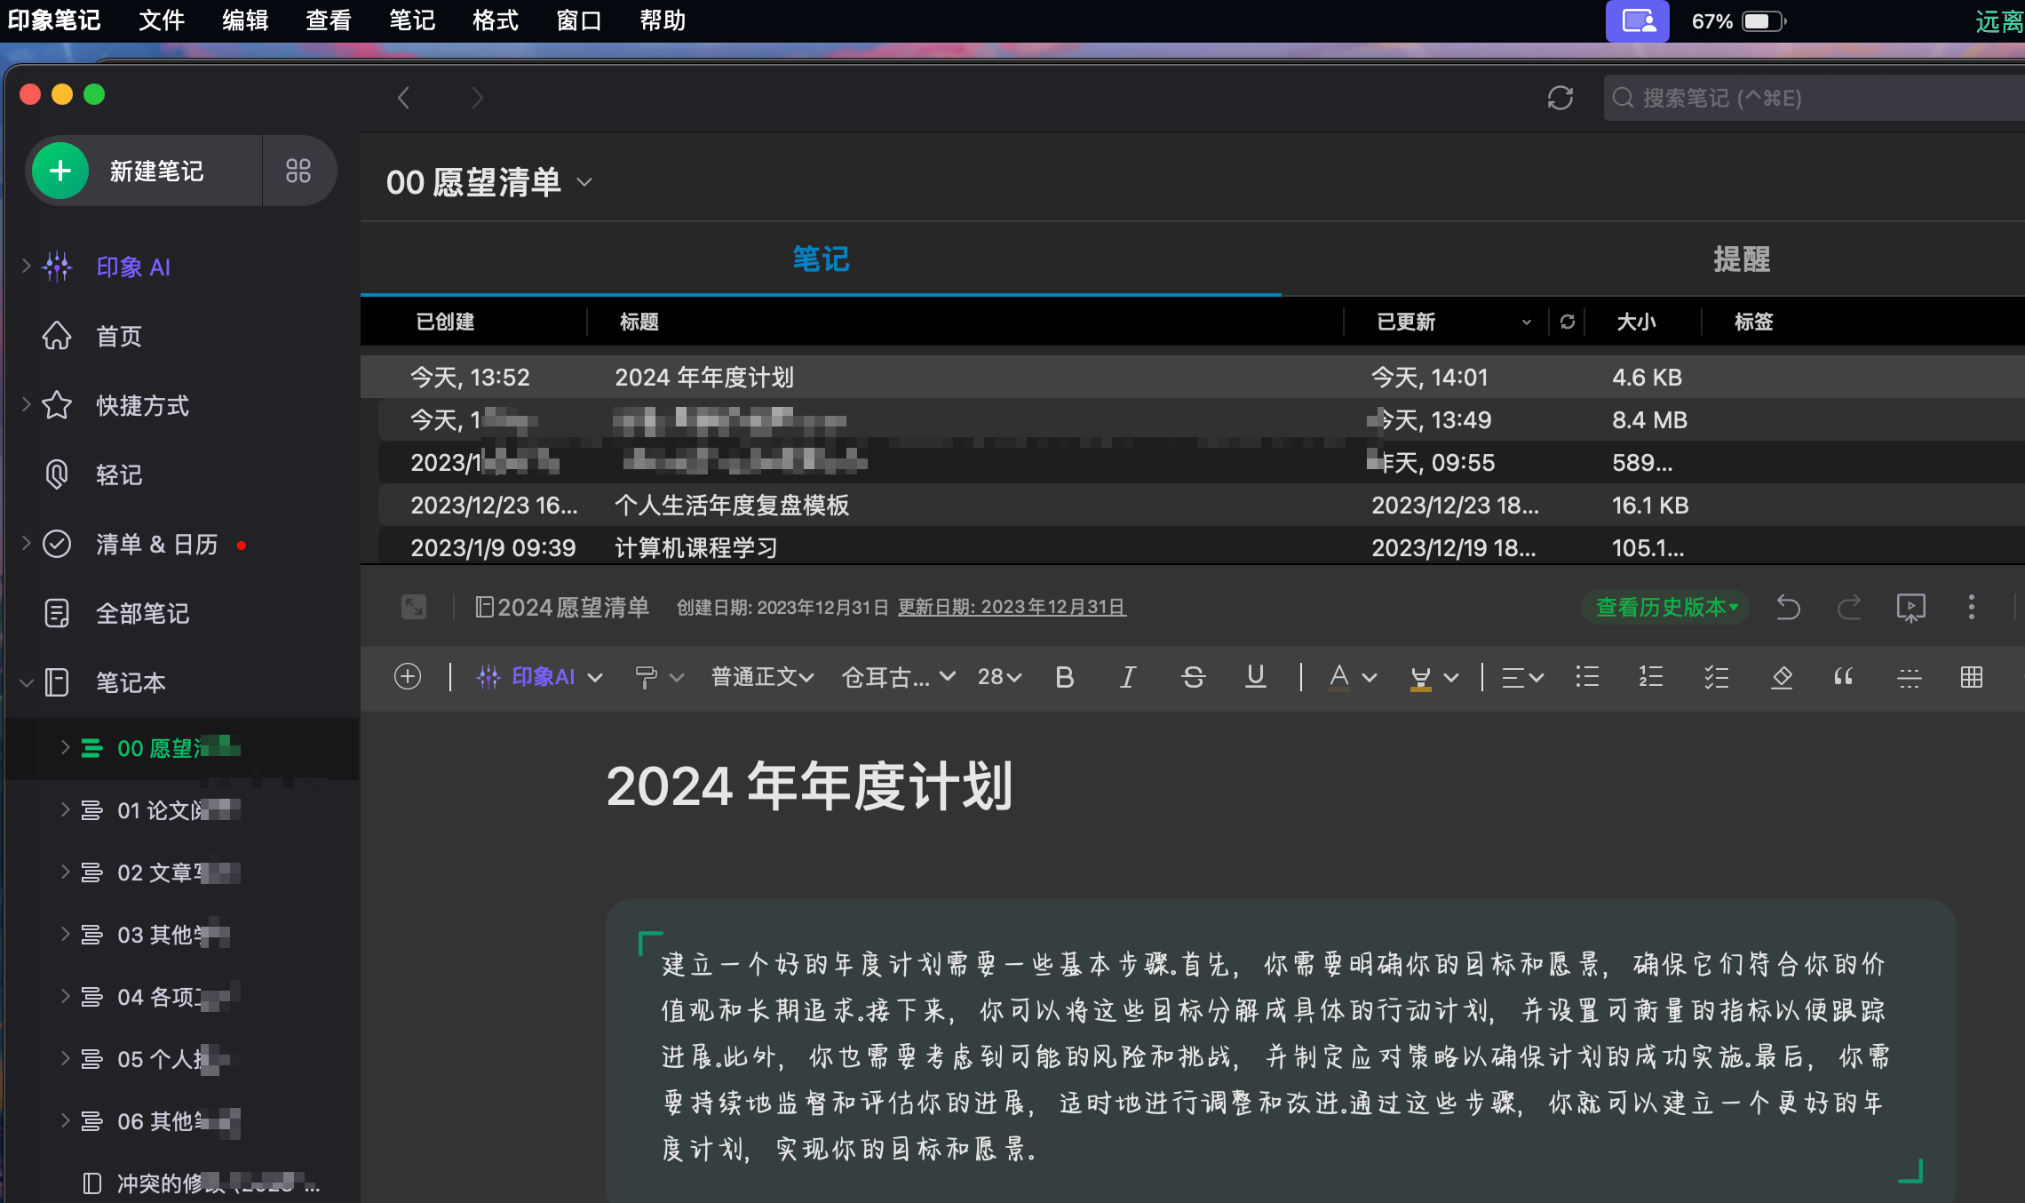Open presentation mode icon

(1910, 608)
